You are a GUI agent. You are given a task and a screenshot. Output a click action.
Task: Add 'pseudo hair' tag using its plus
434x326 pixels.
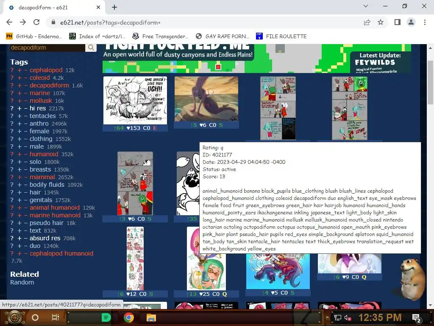(x=19, y=223)
